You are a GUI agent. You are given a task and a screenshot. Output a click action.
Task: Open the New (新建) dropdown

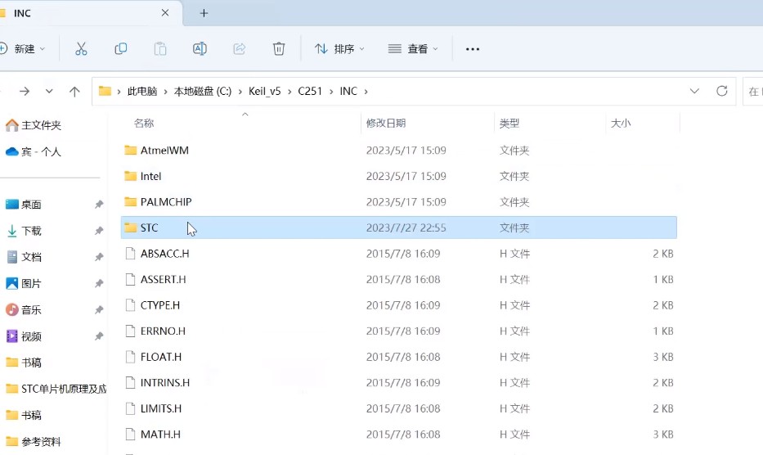click(22, 49)
